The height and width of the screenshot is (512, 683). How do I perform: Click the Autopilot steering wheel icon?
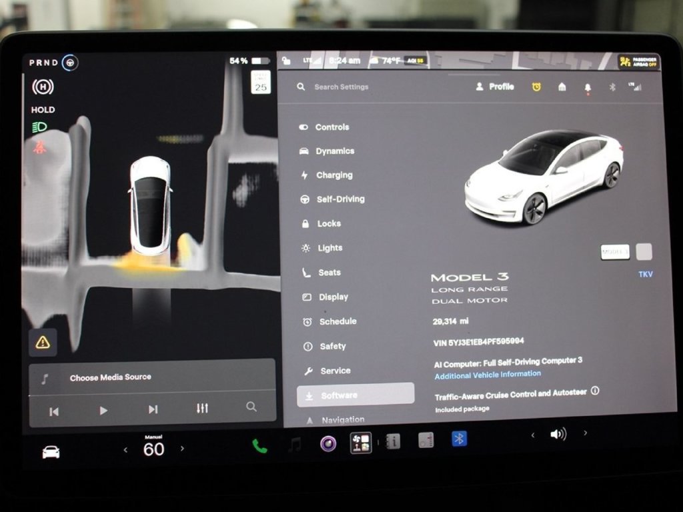pyautogui.click(x=69, y=63)
